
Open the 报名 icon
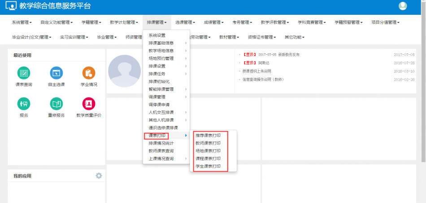(x=23, y=104)
